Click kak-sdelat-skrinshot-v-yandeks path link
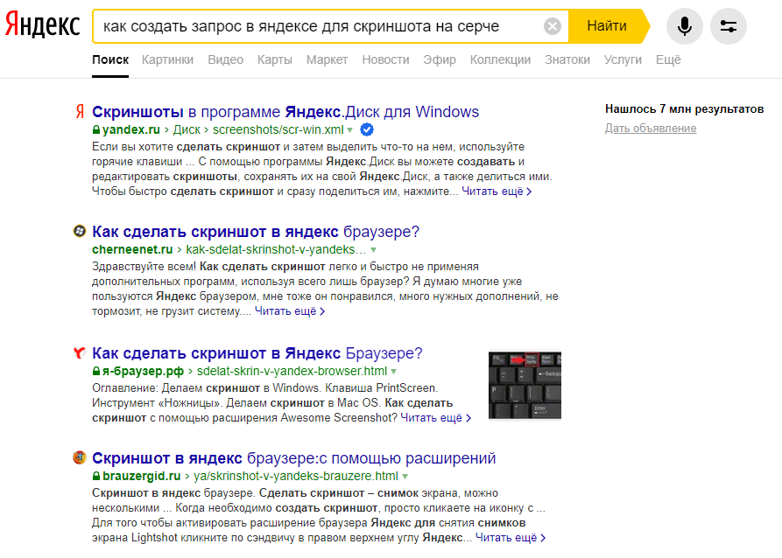Viewport: 782px width, 558px height. [x=276, y=249]
